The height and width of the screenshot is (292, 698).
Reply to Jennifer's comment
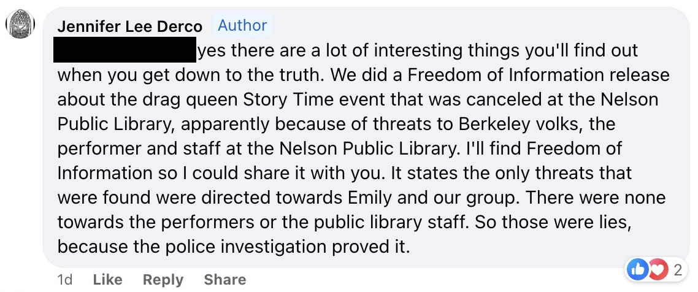(163, 280)
